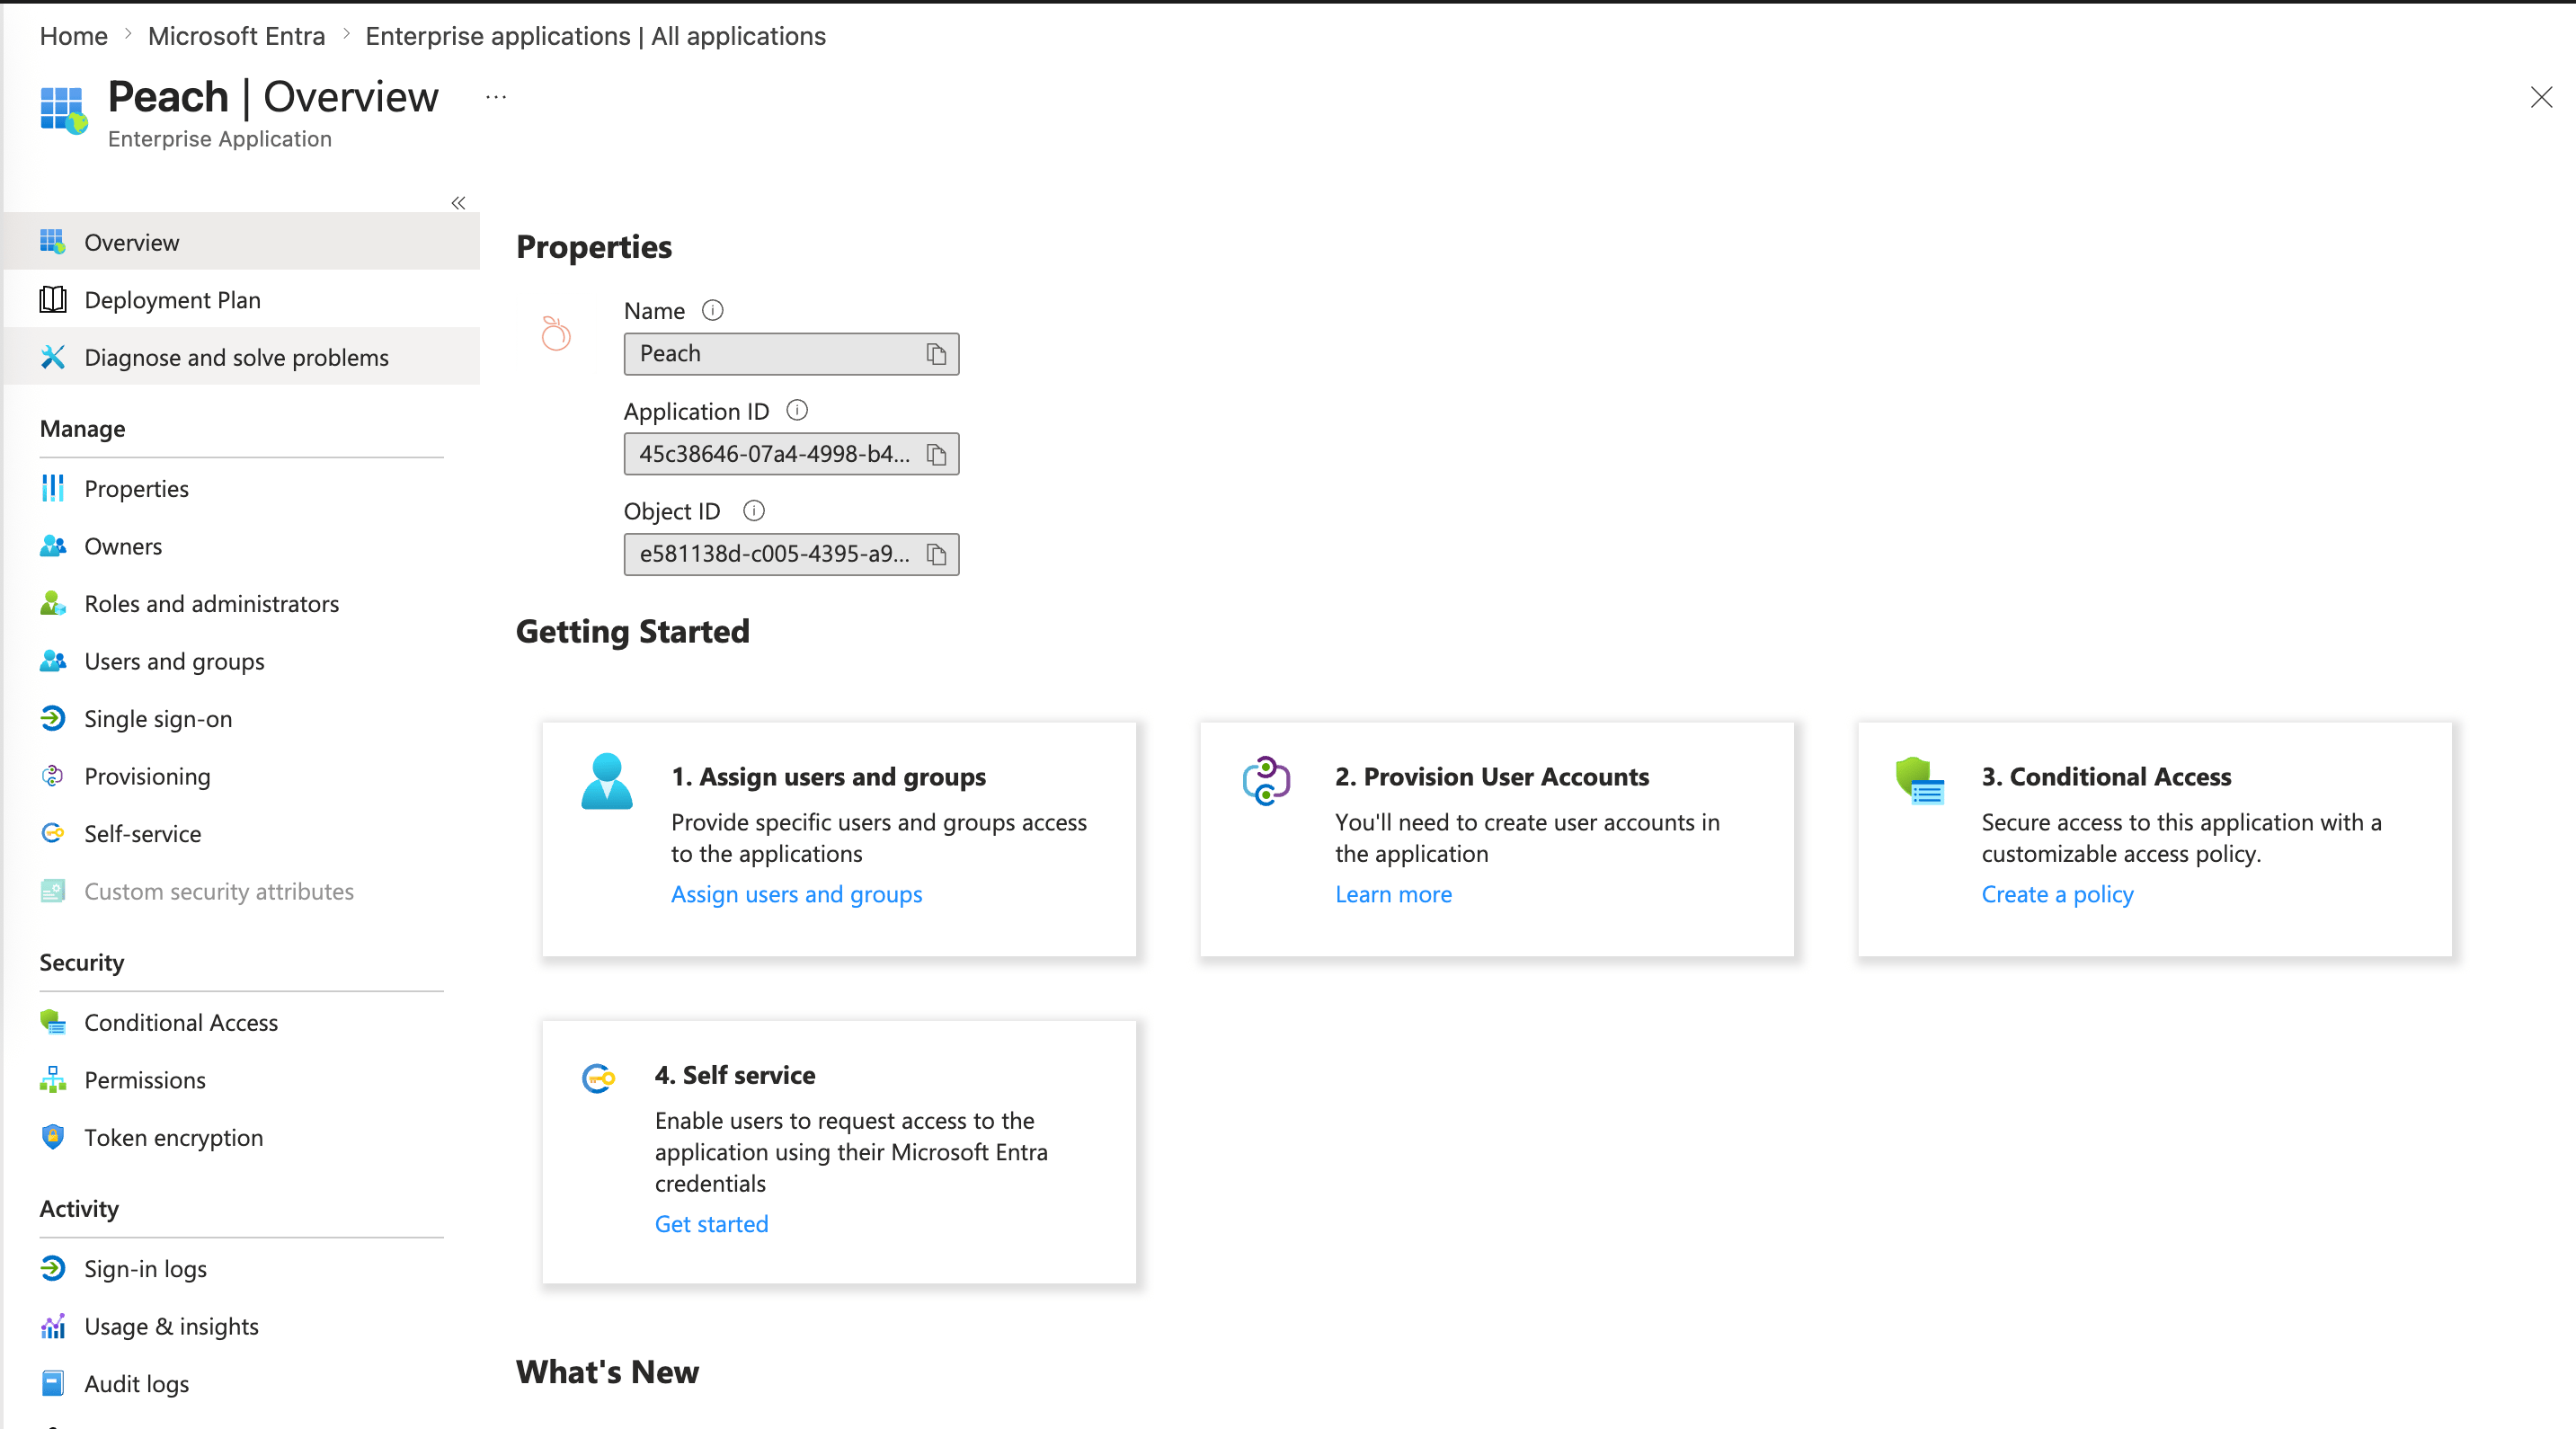Image resolution: width=2576 pixels, height=1429 pixels.
Task: Open Single sign-on settings
Action: point(242,718)
